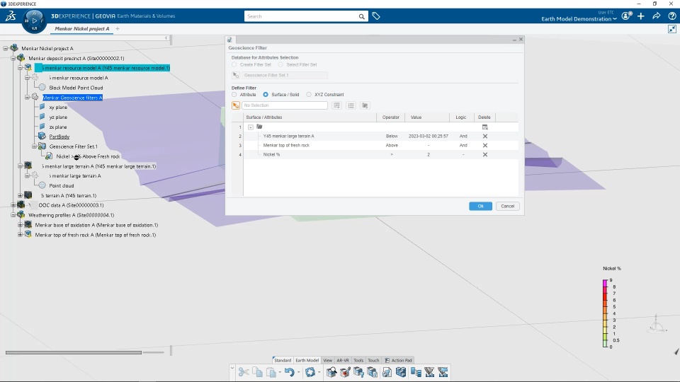Screen dimensions: 680x382
Task: Open the Earth Model Demonstration dropdown
Action: [x=579, y=19]
